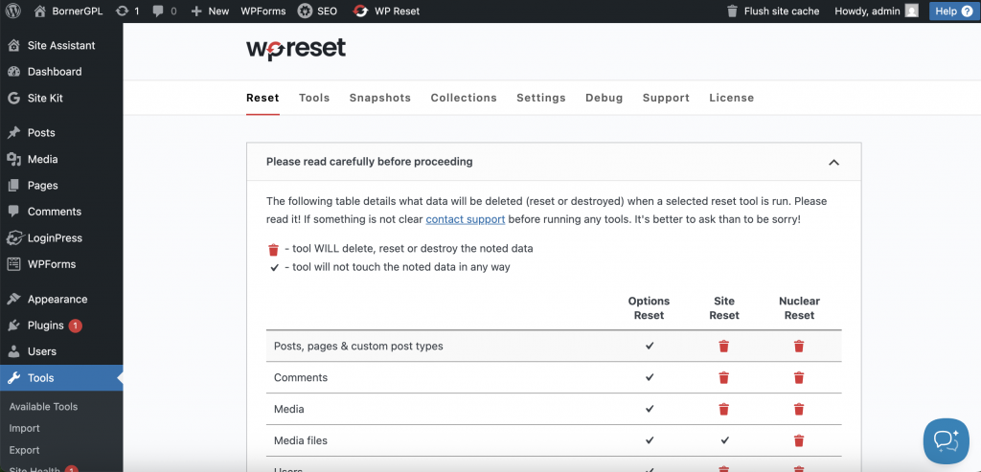Click Media row Options Reset checkmark
The height and width of the screenshot is (472, 981).
pyautogui.click(x=650, y=408)
